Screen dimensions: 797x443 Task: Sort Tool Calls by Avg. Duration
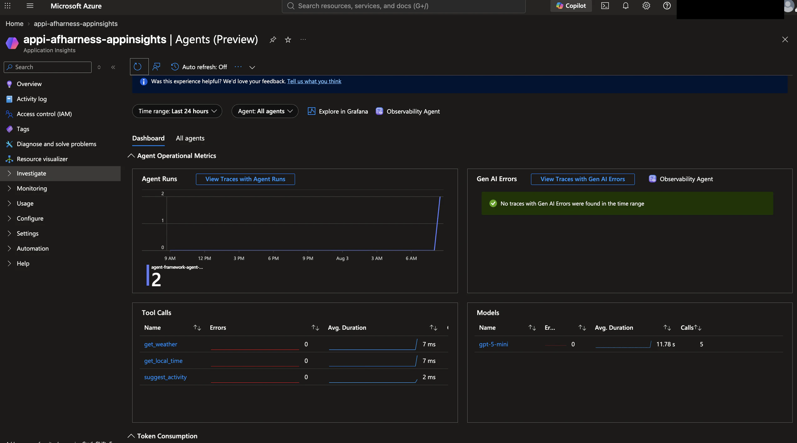pos(434,328)
